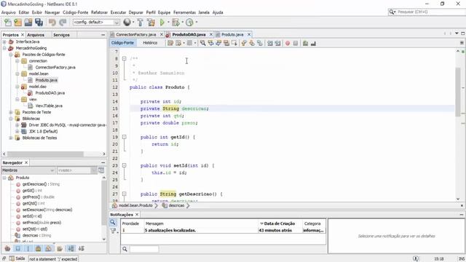The height and width of the screenshot is (262, 466).
Task: Open the Ferramentas menu
Action: click(184, 12)
